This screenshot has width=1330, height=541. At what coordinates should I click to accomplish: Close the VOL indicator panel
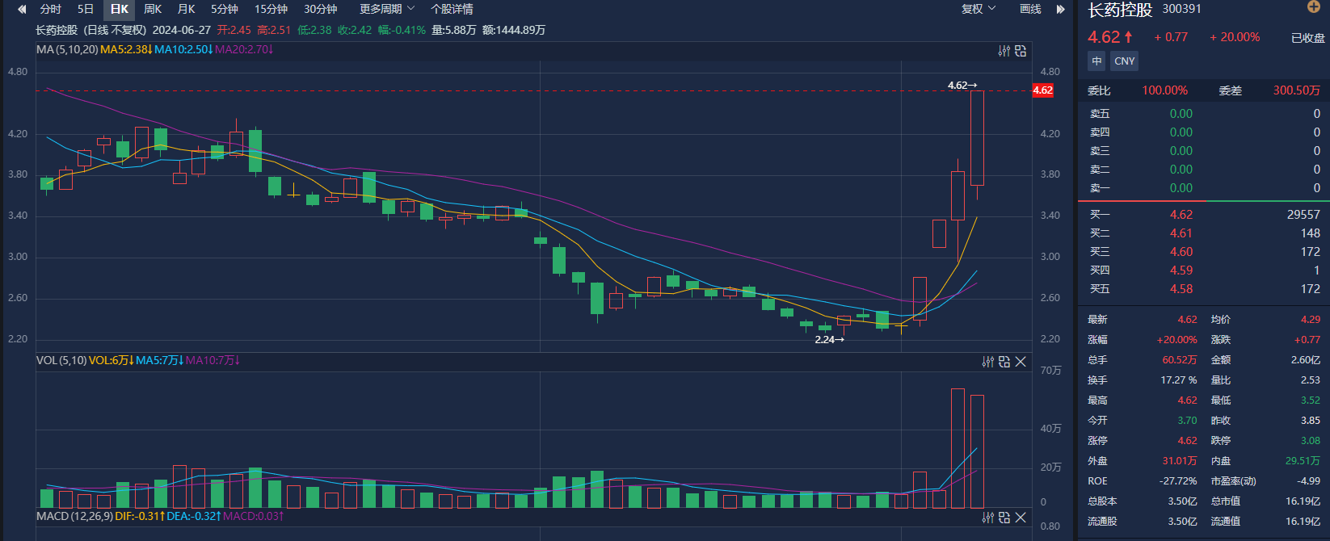[x=1021, y=362]
